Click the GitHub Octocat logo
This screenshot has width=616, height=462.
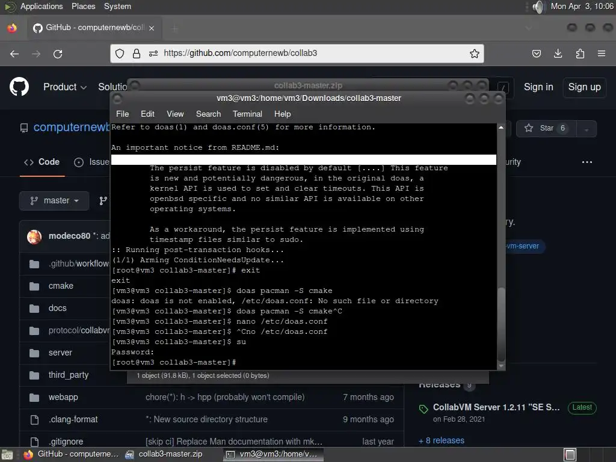pyautogui.click(x=19, y=87)
